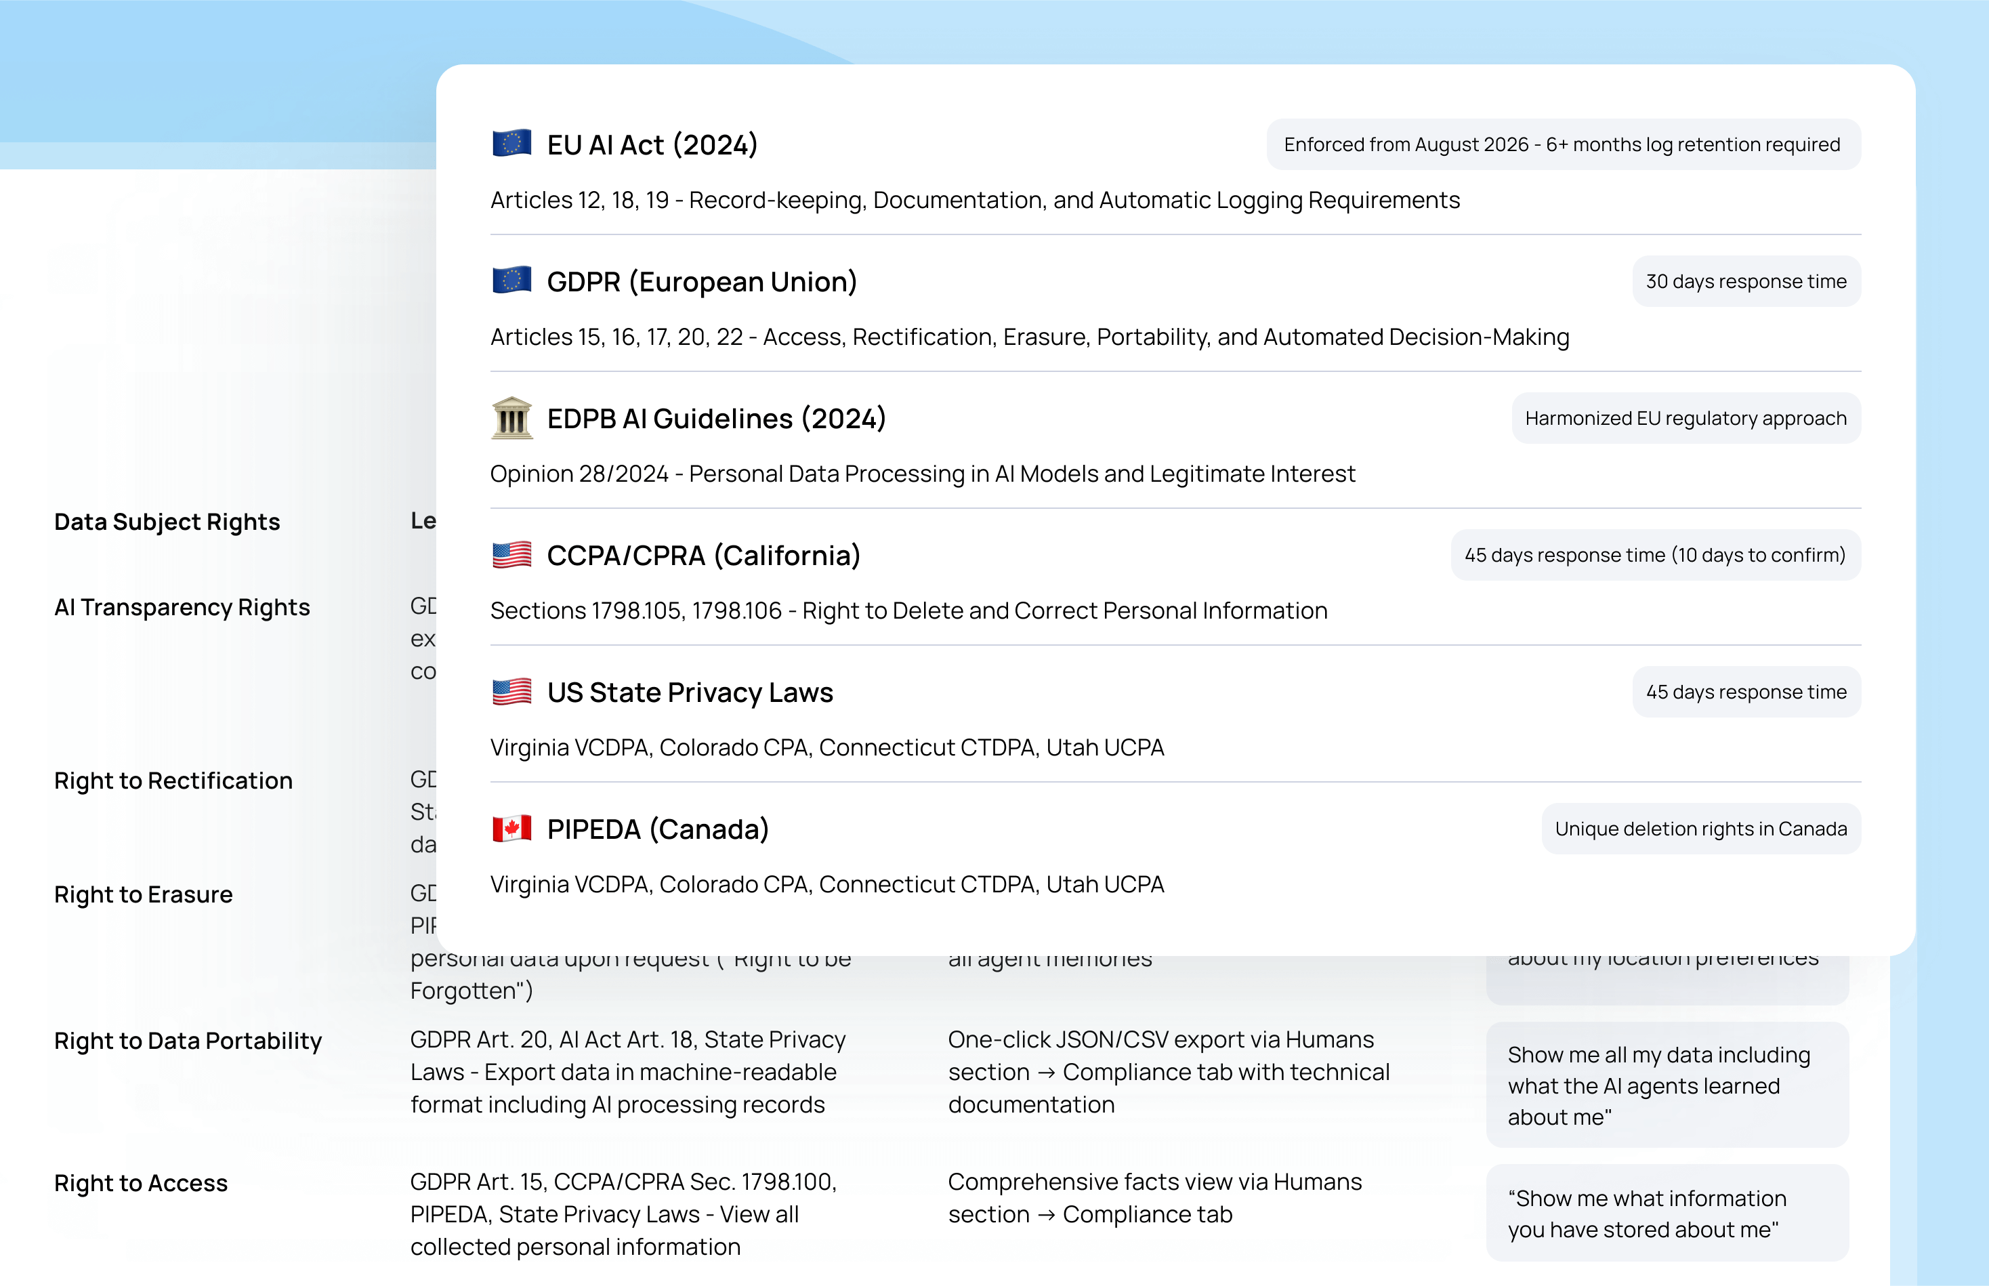Click the 'Show me what information you have stored' prompt
This screenshot has height=1286, width=1989.
coord(1667,1214)
